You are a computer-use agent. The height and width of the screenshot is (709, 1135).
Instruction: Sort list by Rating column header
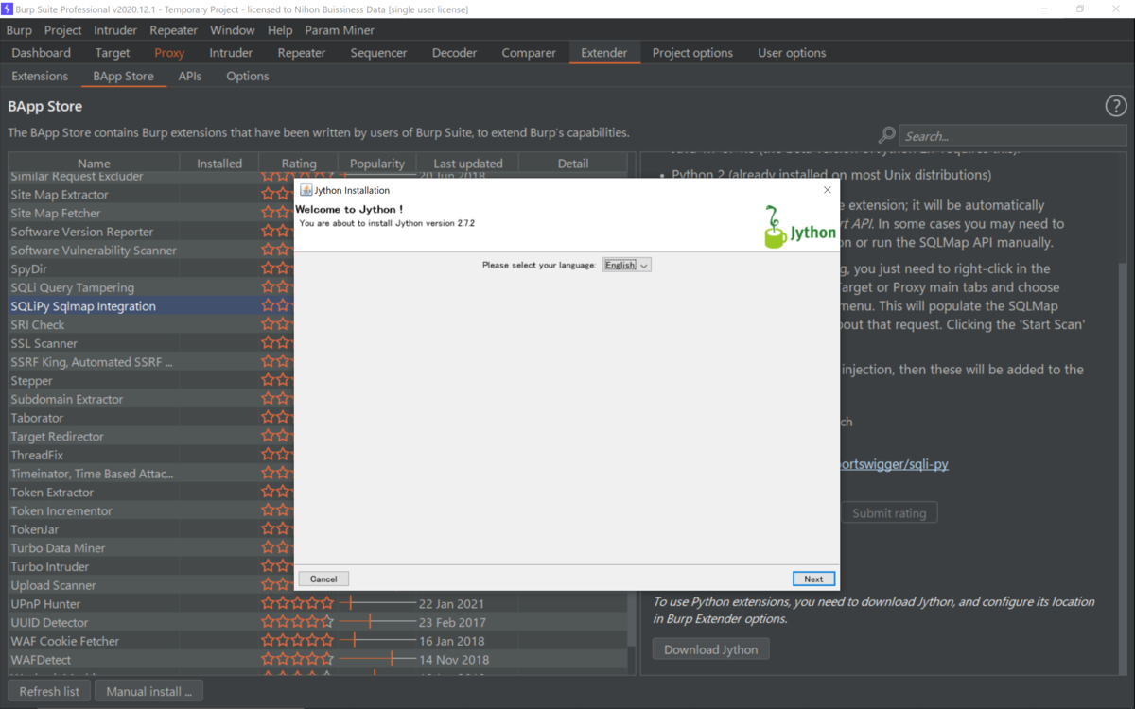[299, 164]
